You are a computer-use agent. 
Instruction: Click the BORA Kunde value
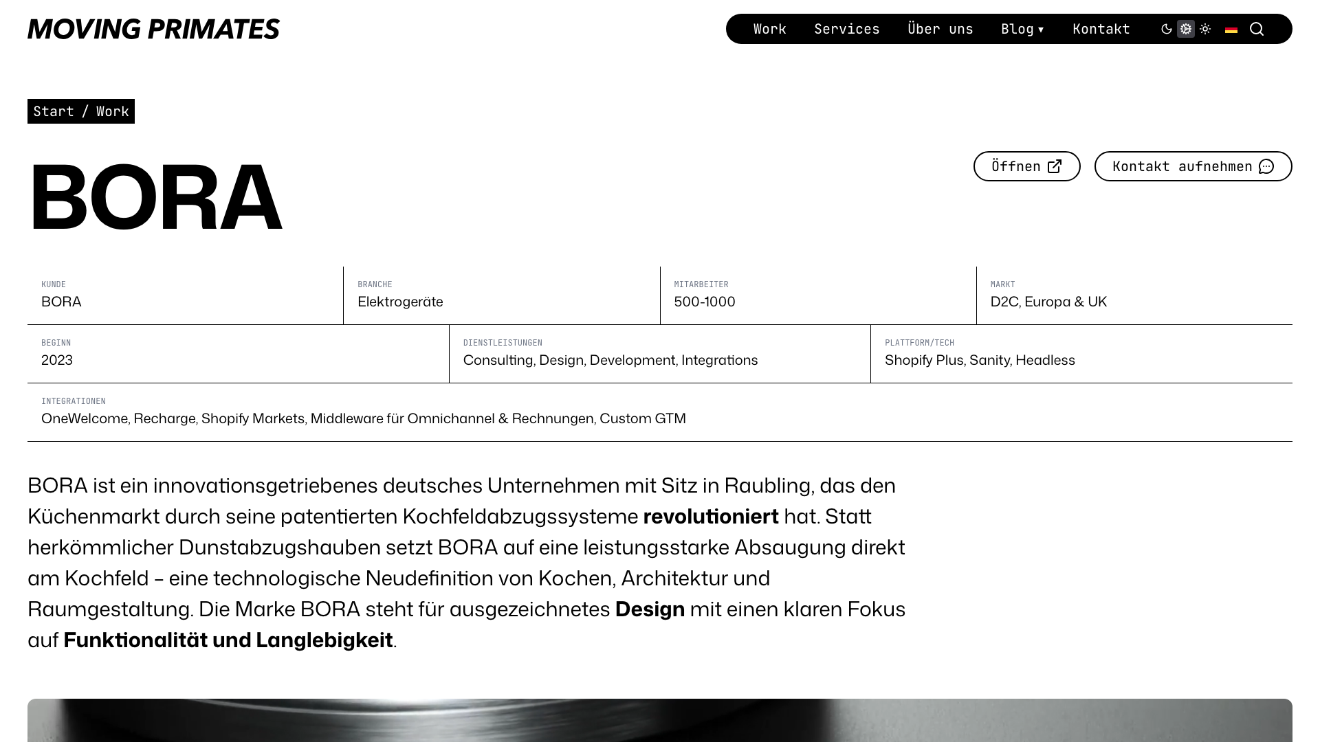tap(61, 302)
